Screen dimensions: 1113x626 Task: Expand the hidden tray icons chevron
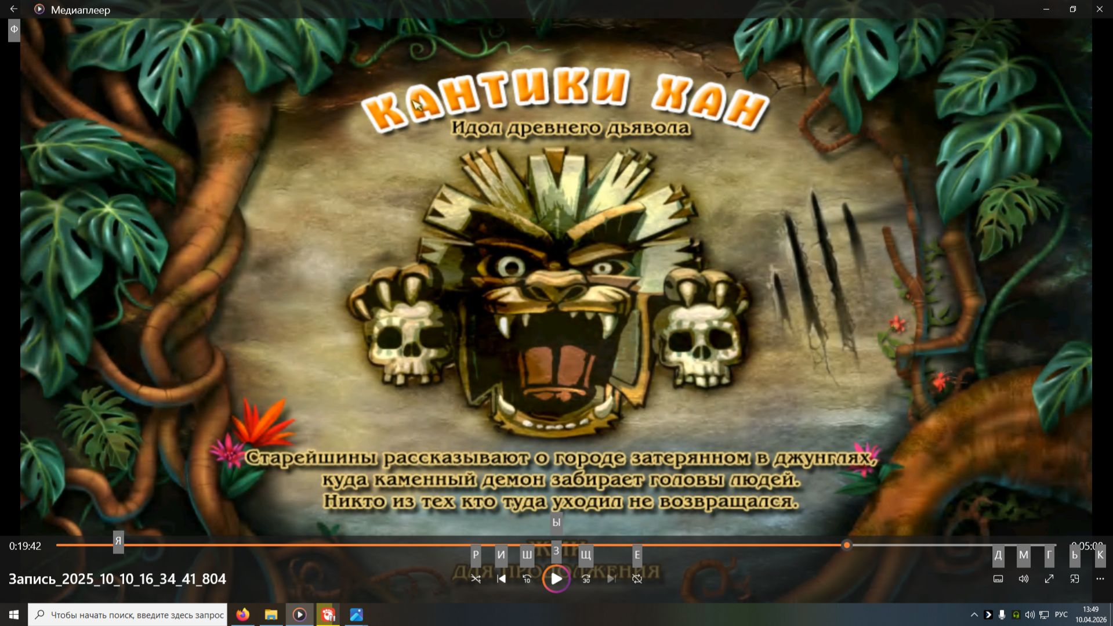coord(974,614)
